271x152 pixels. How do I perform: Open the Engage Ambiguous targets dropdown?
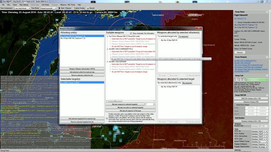coord(259,144)
